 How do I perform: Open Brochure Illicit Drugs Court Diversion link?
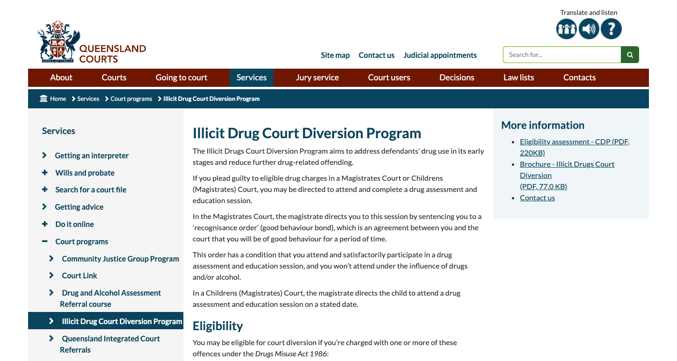click(x=567, y=164)
